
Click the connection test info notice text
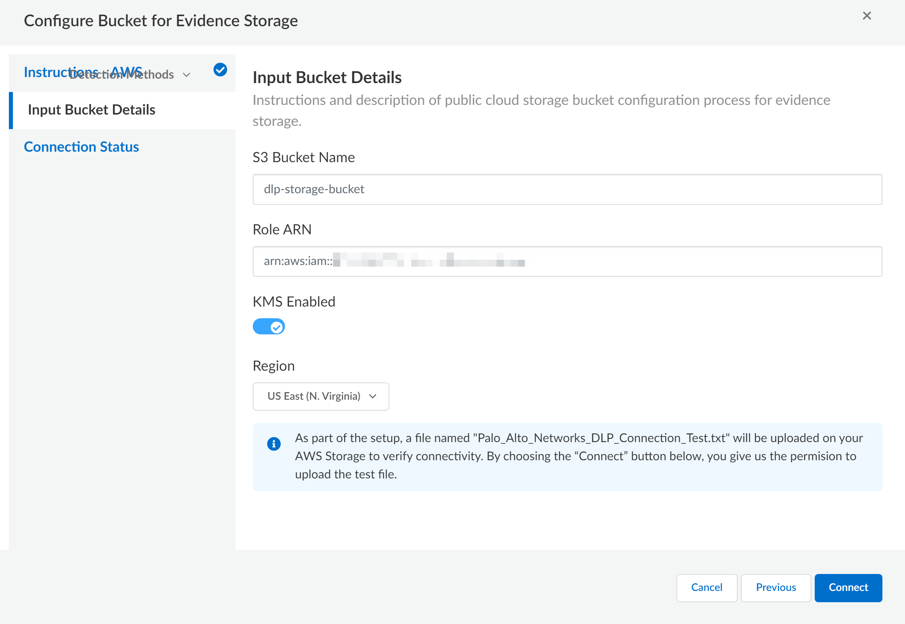[x=578, y=456]
